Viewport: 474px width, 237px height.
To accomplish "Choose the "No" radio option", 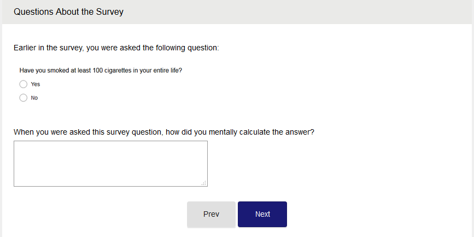I will (23, 98).
